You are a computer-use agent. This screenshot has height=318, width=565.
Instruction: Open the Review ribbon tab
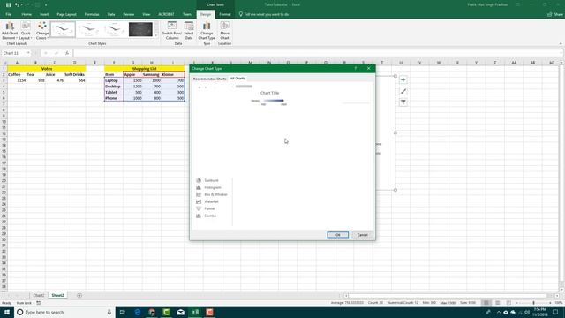click(x=128, y=14)
